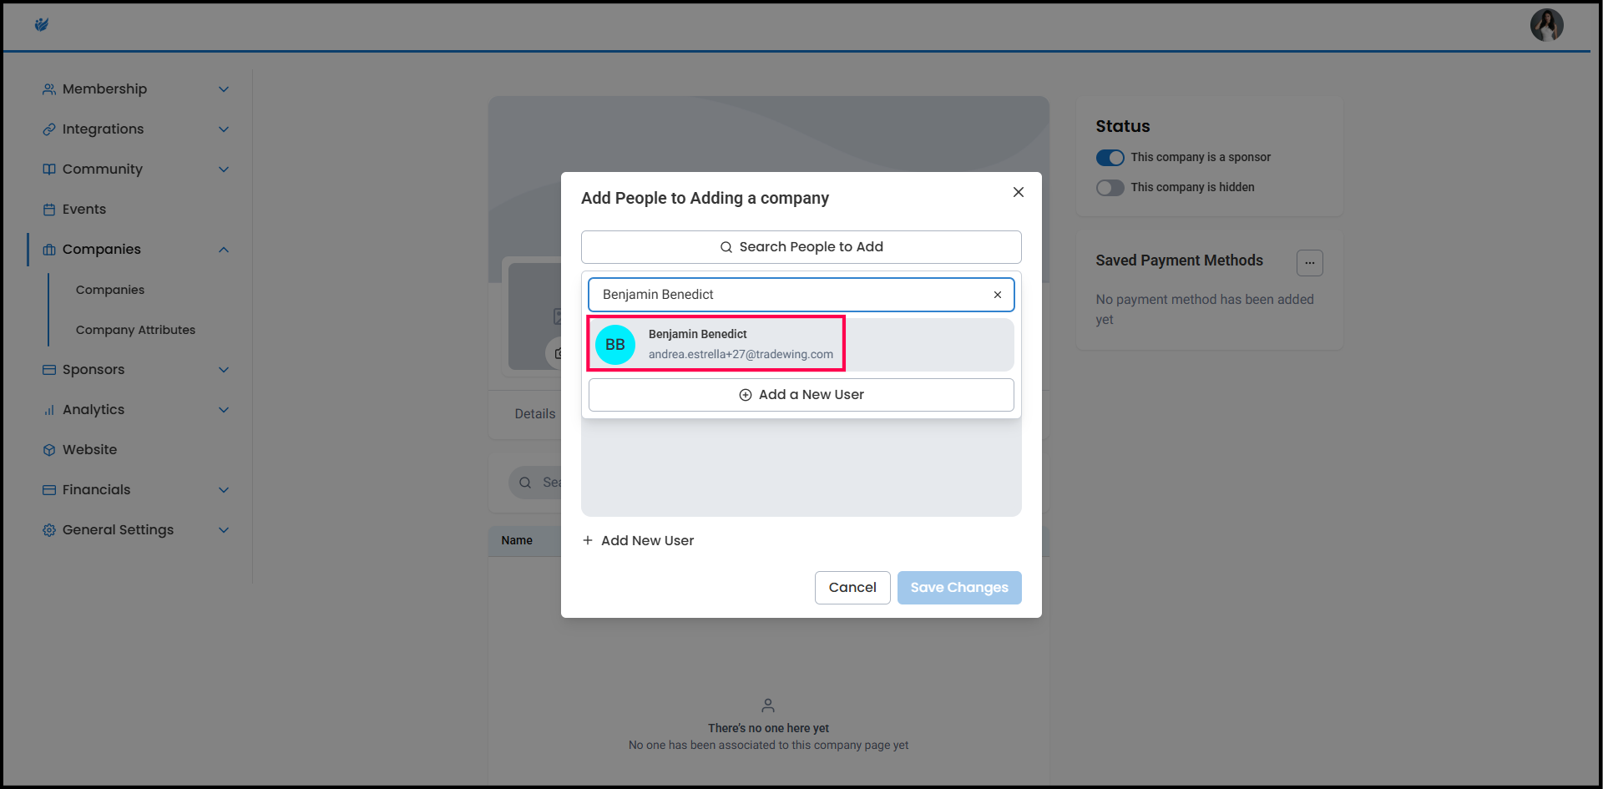This screenshot has height=789, width=1603.
Task: Collapse the Companies section chevron
Action: click(224, 250)
